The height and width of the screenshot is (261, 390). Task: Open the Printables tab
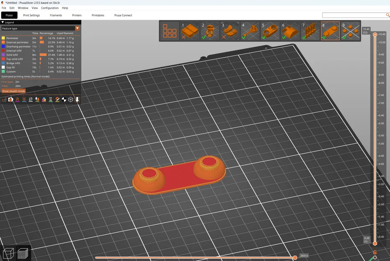[x=98, y=15]
